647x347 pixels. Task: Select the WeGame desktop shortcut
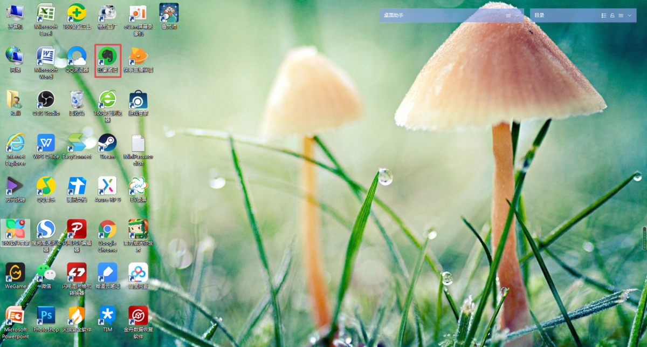[x=15, y=273]
